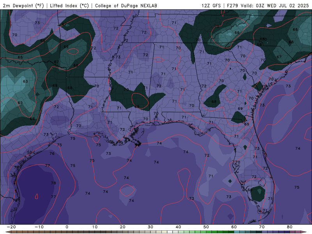
Task: Click the 30 label on the color scale
Action: coord(151,227)
